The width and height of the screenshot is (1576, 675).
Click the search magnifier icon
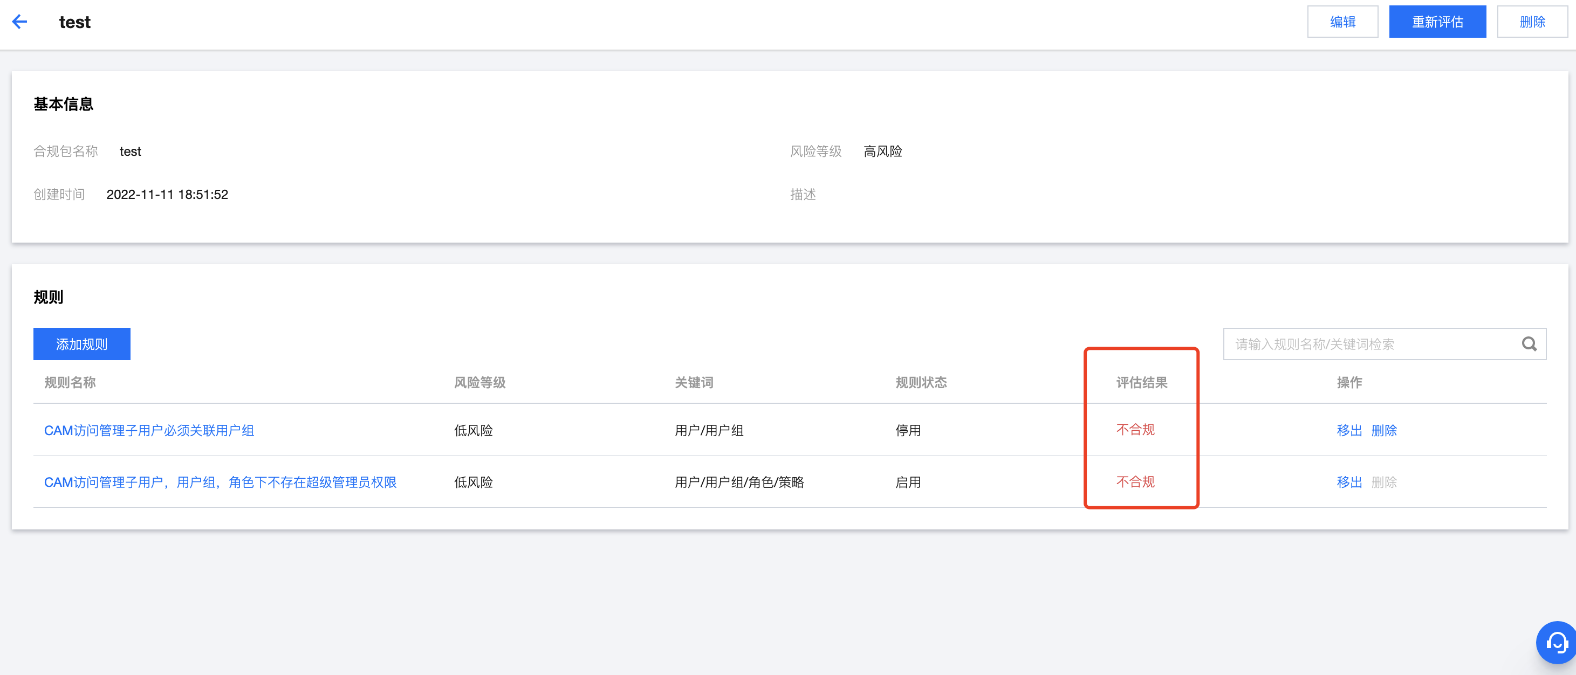tap(1529, 344)
